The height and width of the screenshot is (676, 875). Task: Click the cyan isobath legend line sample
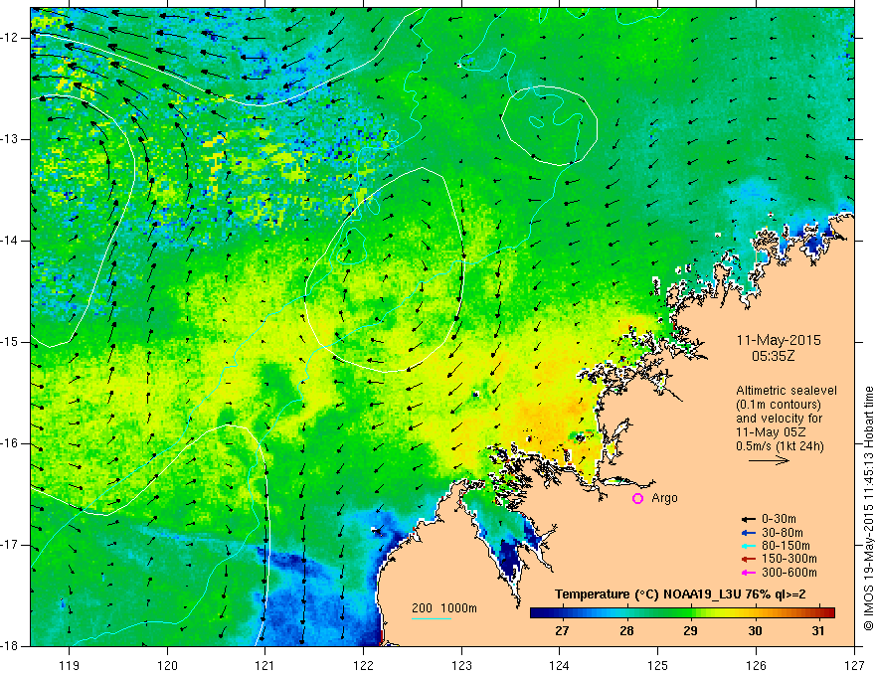coord(432,618)
